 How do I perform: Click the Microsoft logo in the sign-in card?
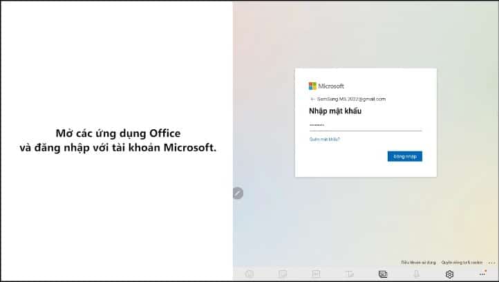pos(312,86)
